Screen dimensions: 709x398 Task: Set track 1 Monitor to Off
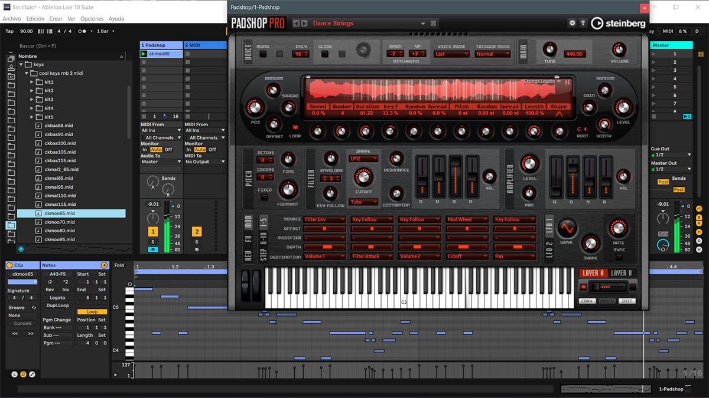click(169, 150)
